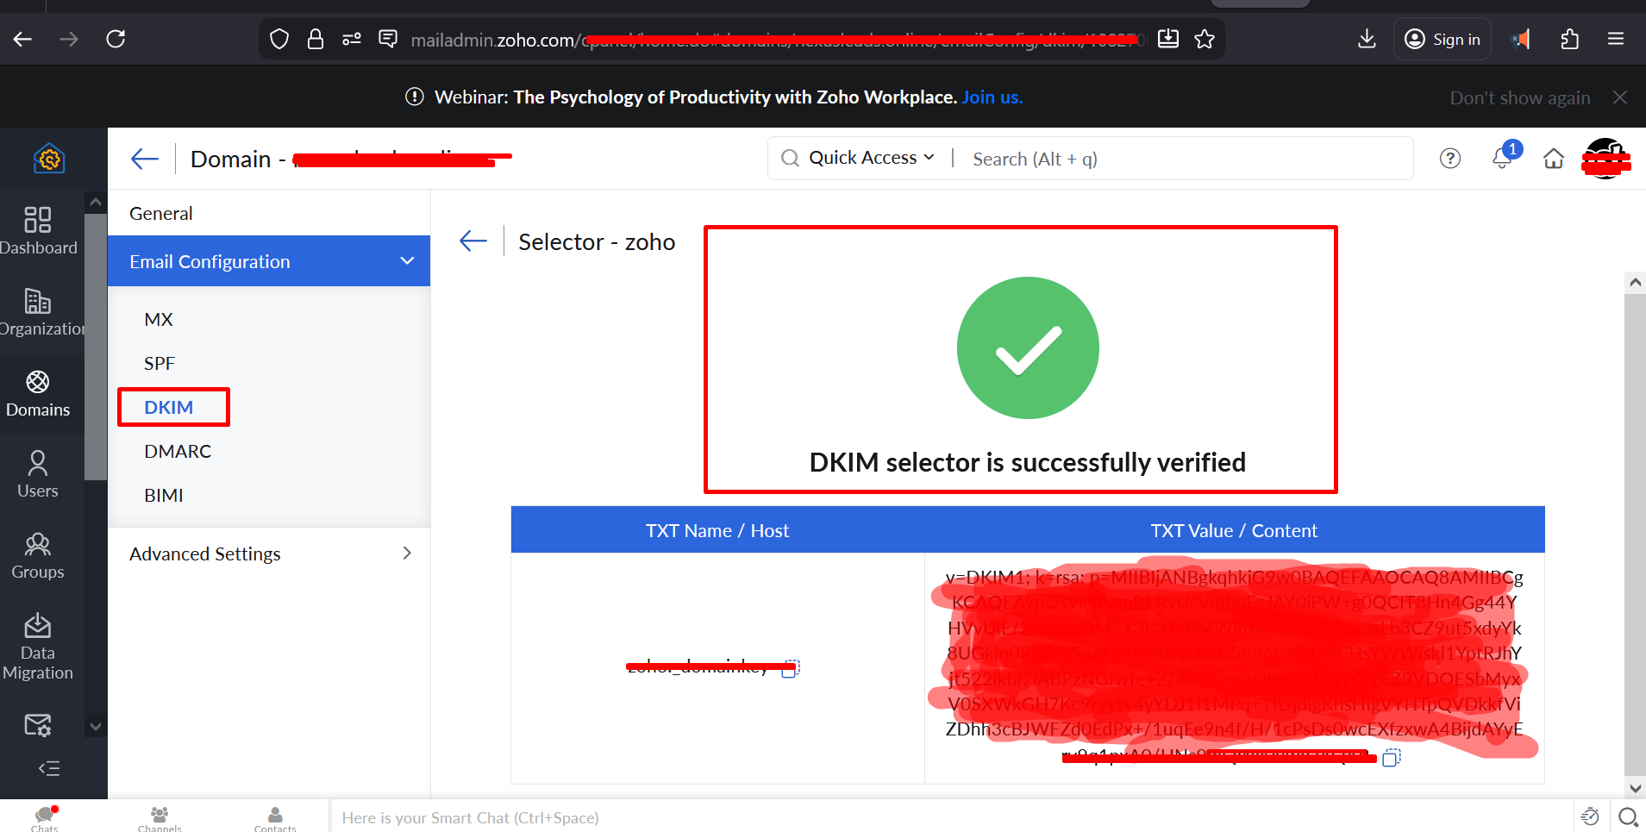
Task: Switch to SPF settings
Action: pos(160,362)
